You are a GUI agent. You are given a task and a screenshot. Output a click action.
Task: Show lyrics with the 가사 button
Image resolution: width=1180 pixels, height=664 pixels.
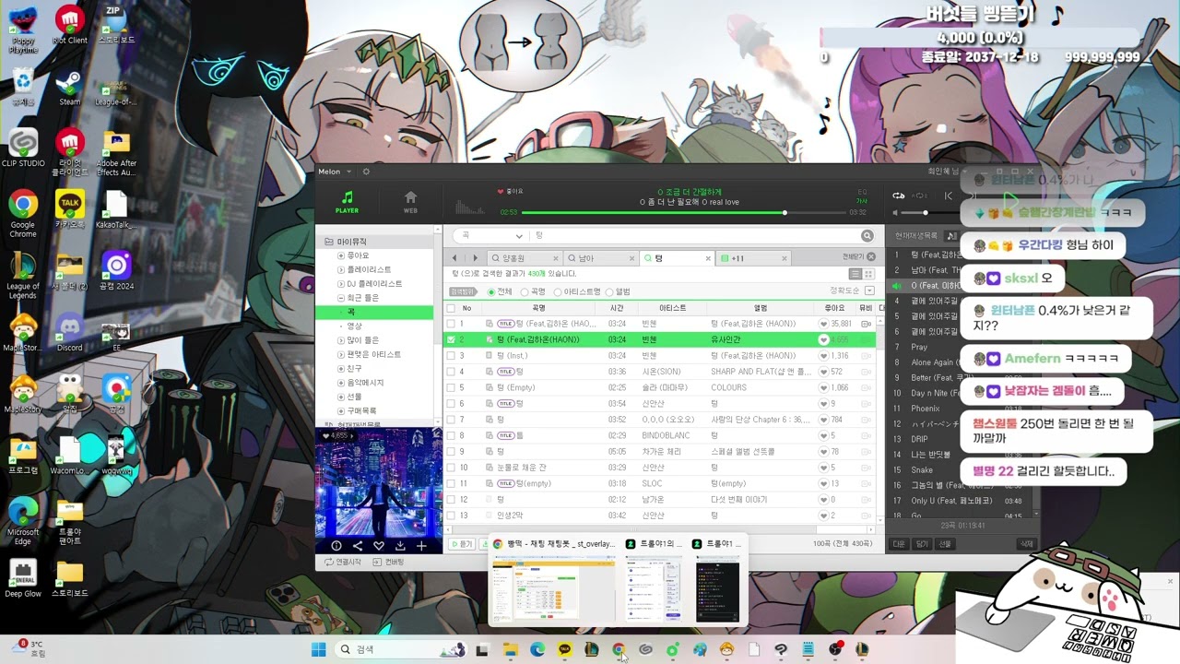click(x=862, y=201)
